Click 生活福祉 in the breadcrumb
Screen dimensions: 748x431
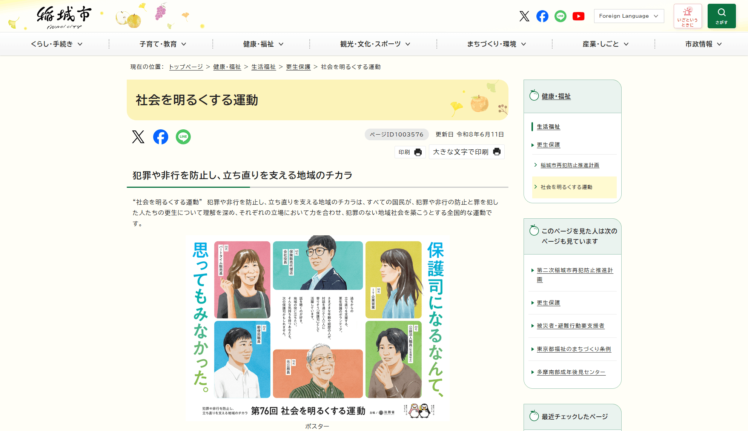pyautogui.click(x=264, y=67)
